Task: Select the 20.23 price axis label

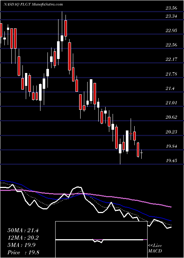Action: 171,132
